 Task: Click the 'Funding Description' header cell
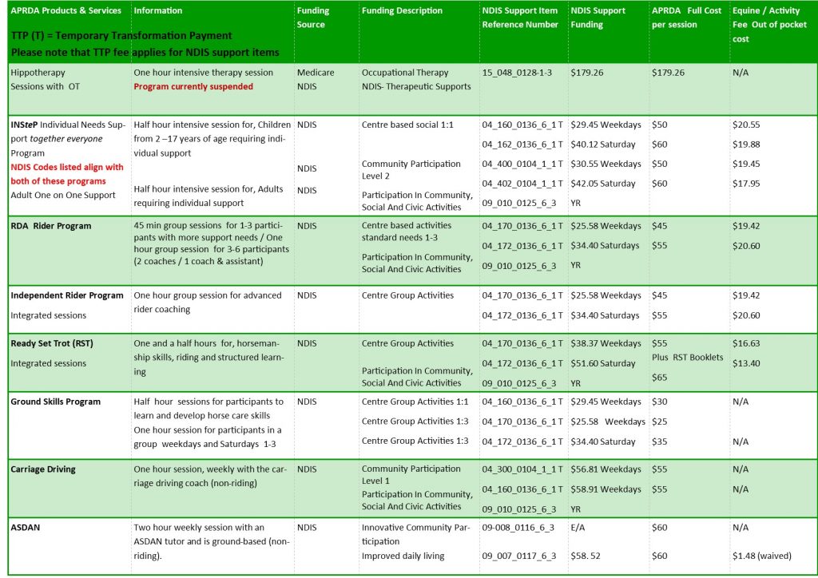point(402,11)
